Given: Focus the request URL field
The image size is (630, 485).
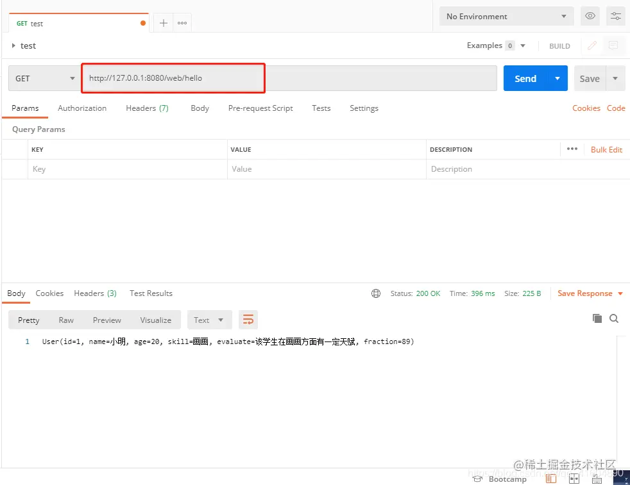Looking at the screenshot, I should click(x=289, y=78).
